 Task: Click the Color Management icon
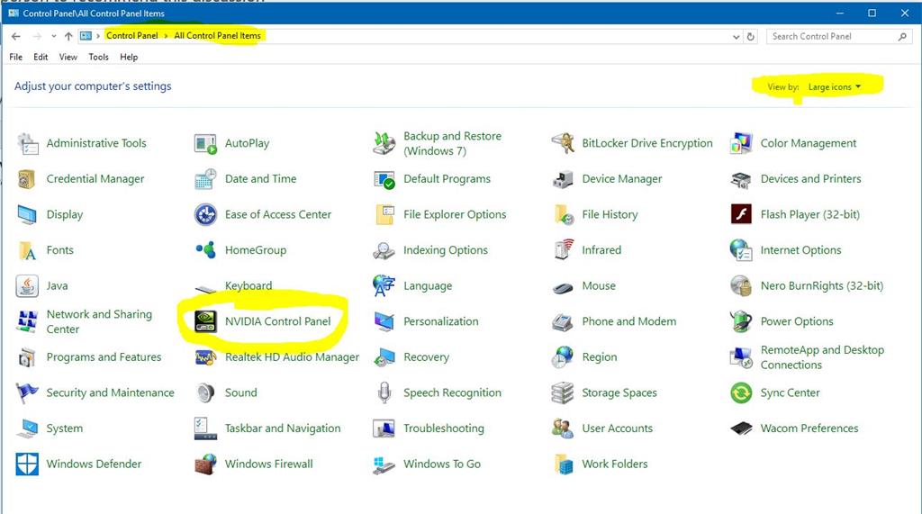(x=741, y=143)
